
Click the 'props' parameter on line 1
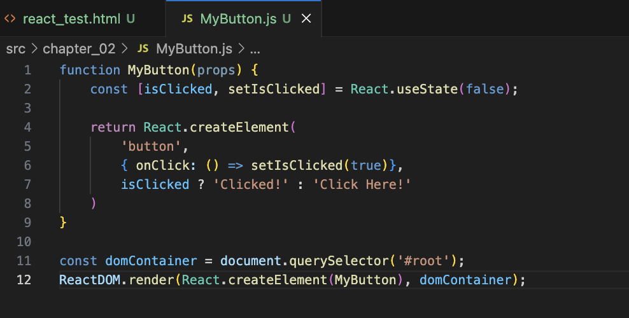216,70
